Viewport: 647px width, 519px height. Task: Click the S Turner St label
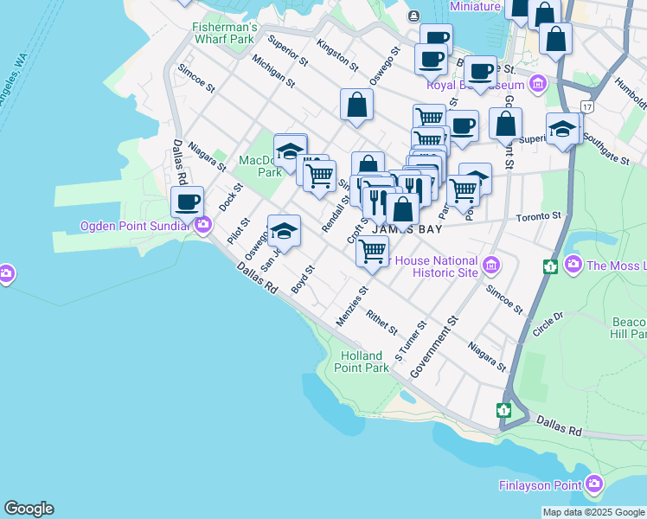point(410,341)
